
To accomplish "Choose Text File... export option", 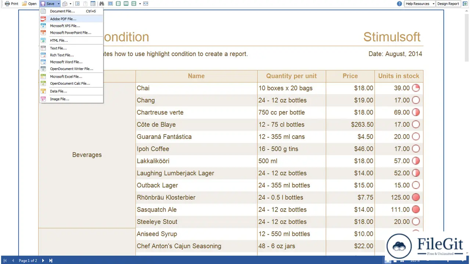I will click(72, 48).
